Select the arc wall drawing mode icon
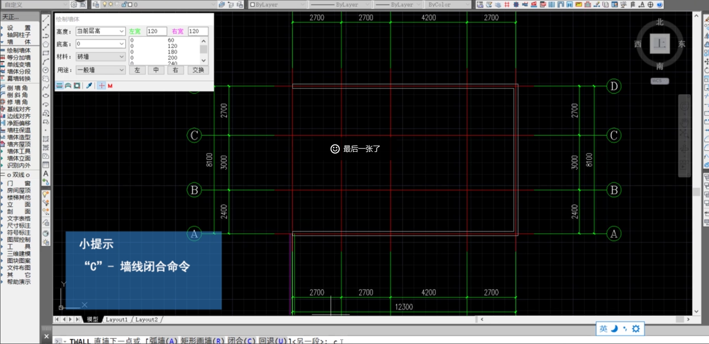This screenshot has width=709, height=344. coord(68,86)
